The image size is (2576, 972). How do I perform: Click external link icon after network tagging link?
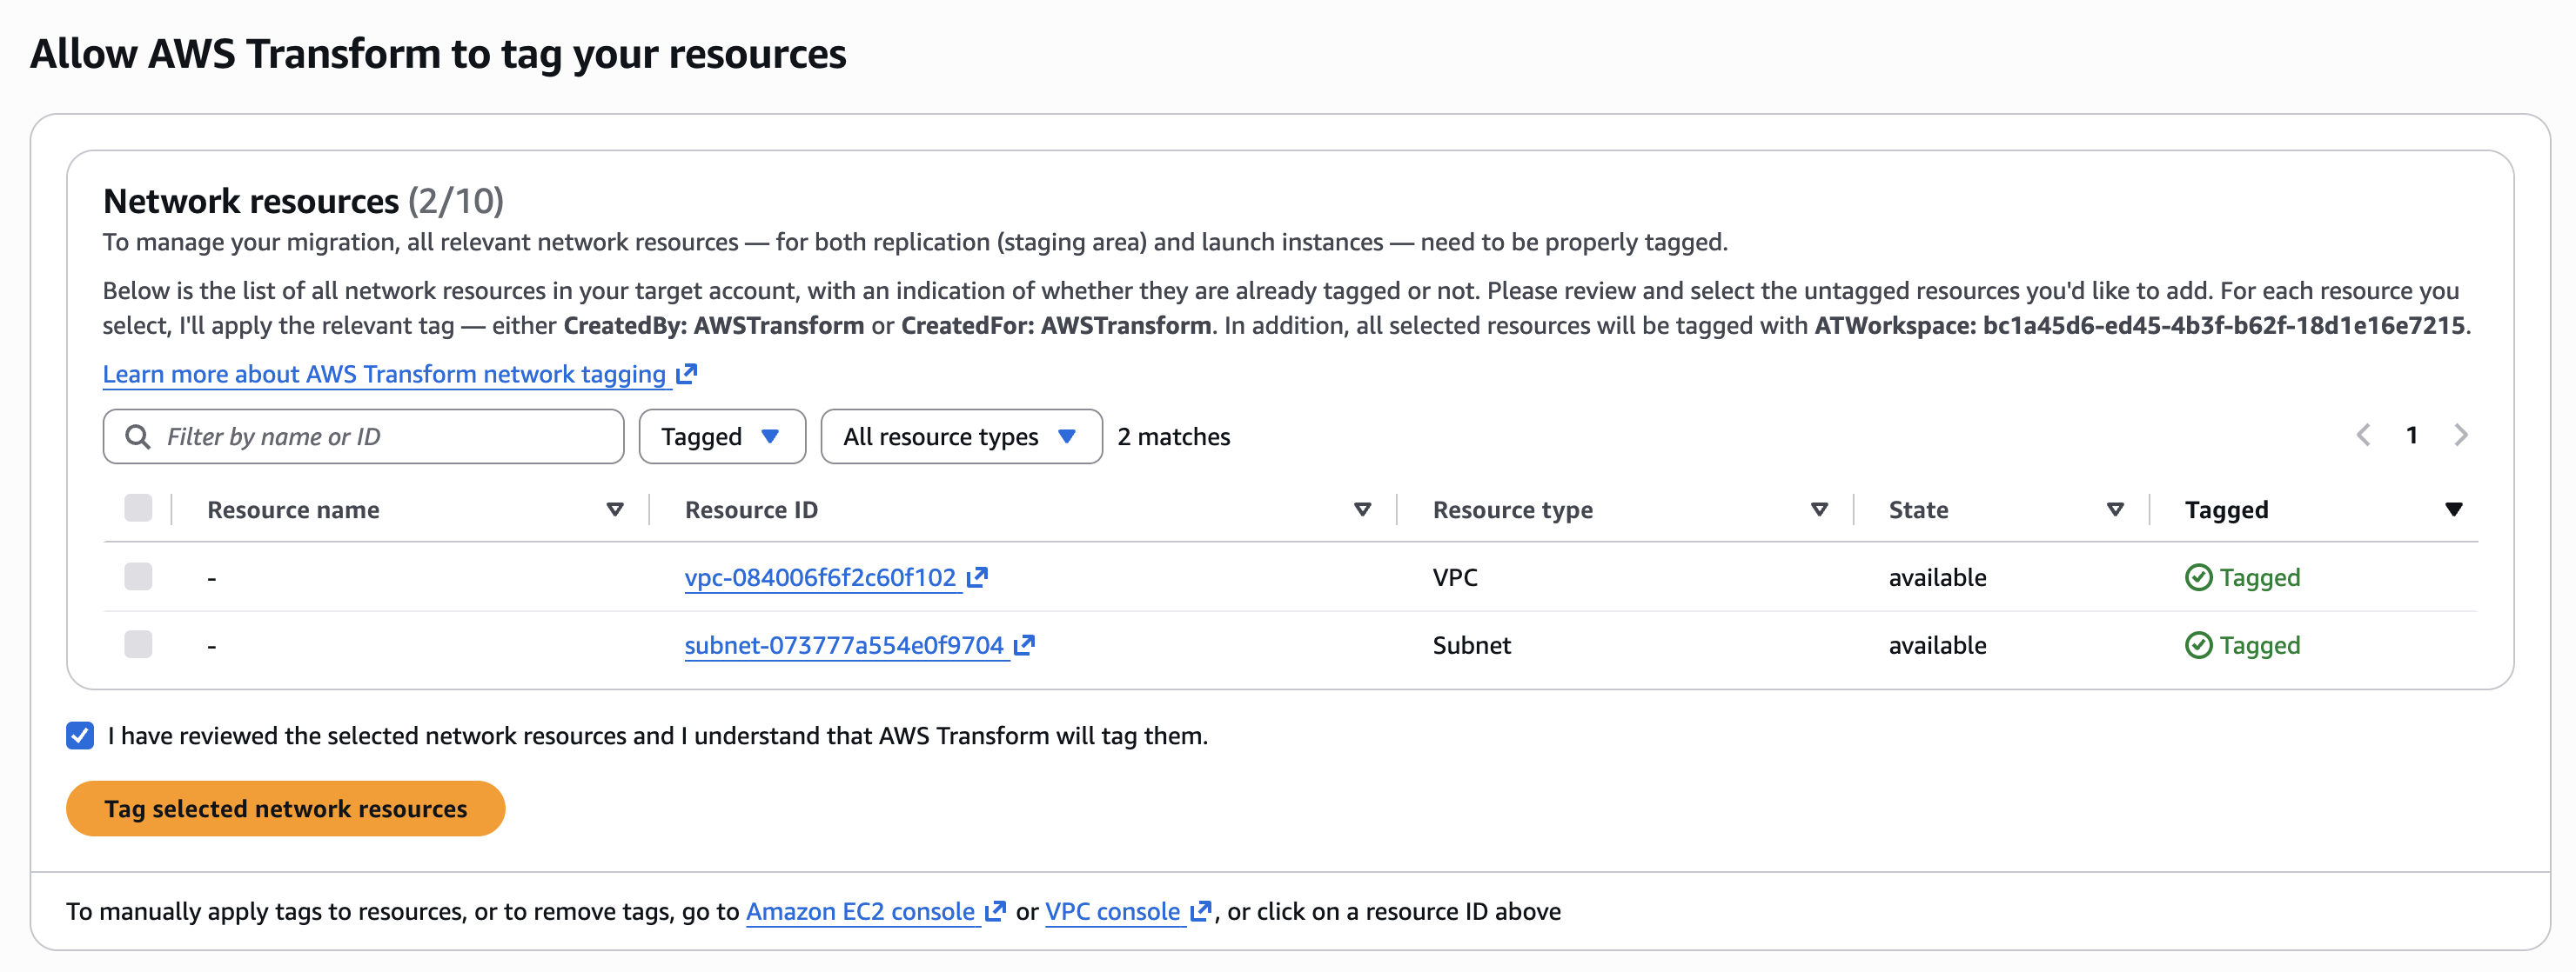[x=686, y=374]
